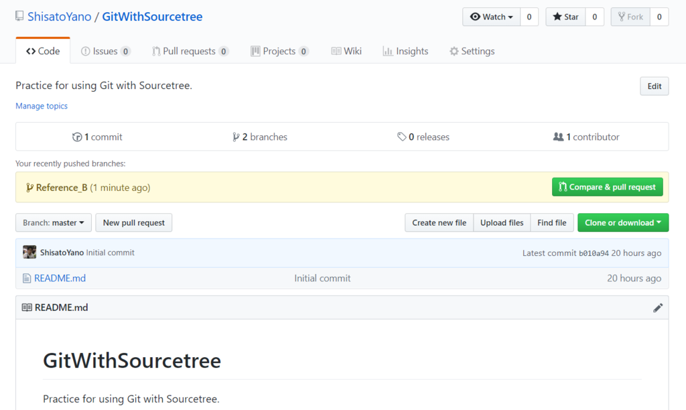Click Create new file button
Viewport: 686px width, 410px height.
439,222
